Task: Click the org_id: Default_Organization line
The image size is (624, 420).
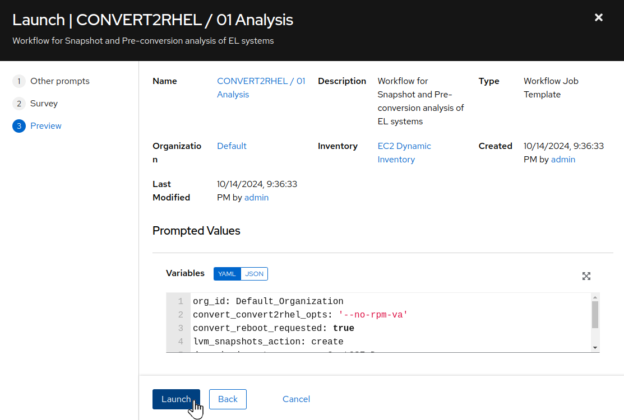Action: point(268,301)
